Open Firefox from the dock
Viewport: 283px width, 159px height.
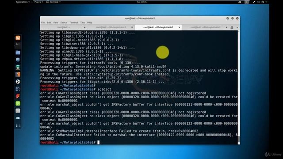pyautogui.click(x=18, y=38)
